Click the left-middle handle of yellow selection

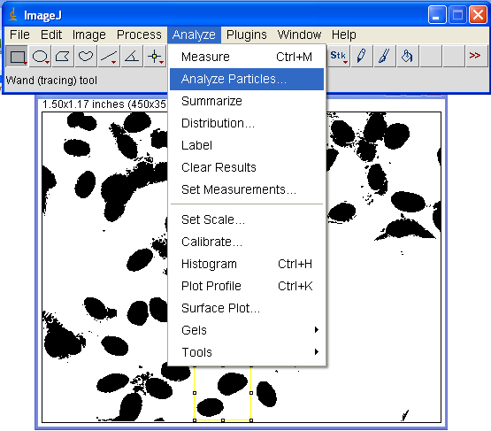pyautogui.click(x=195, y=393)
